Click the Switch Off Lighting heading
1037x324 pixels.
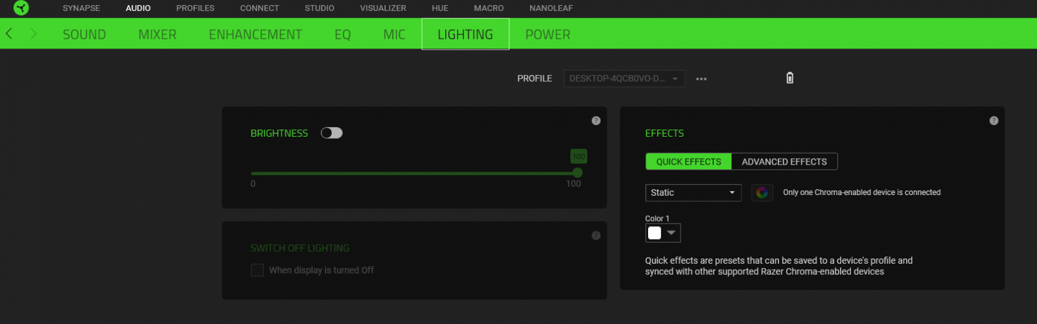299,248
